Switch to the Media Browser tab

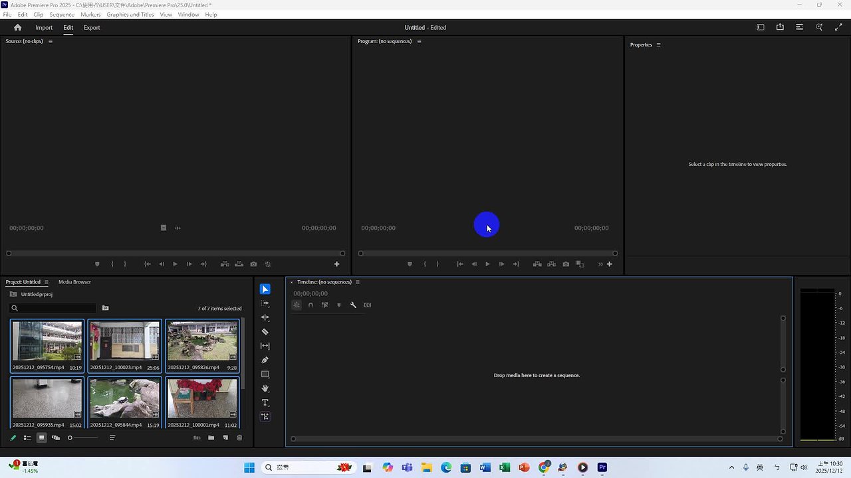tap(74, 282)
